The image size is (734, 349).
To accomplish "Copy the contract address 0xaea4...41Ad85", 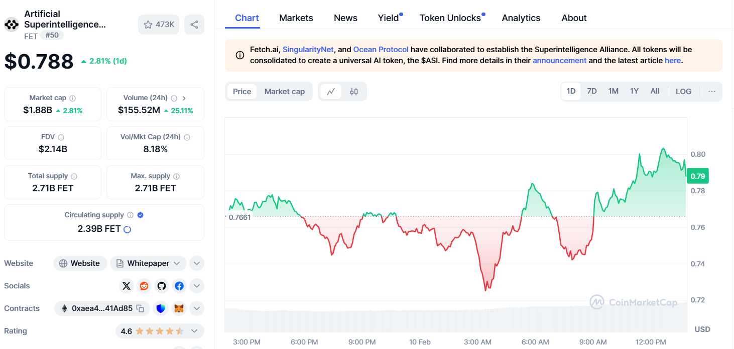I will coord(141,308).
